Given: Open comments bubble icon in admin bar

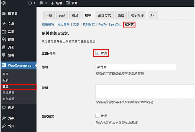Looking at the screenshot, I should 41,3.
